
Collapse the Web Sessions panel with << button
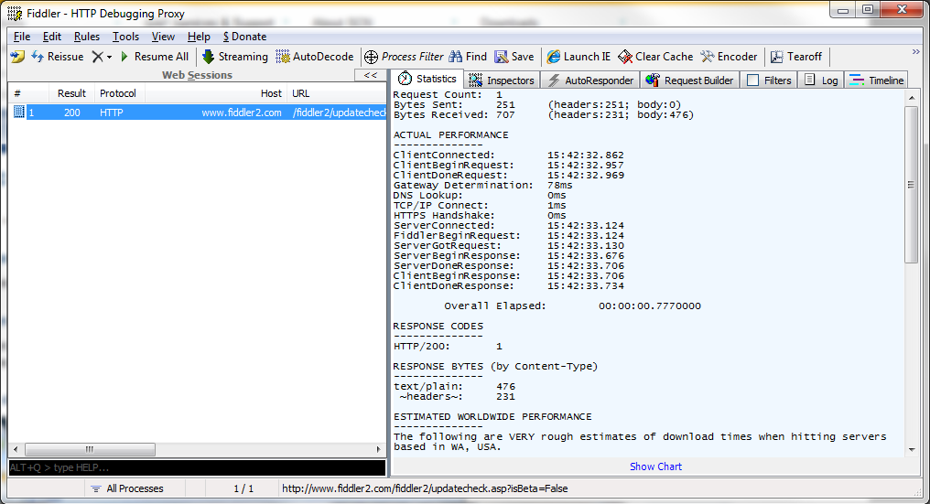click(371, 76)
